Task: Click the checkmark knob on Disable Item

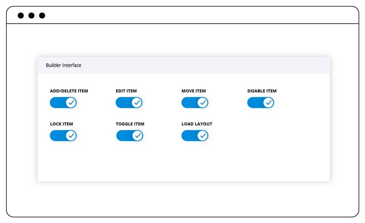Action: tap(269, 103)
